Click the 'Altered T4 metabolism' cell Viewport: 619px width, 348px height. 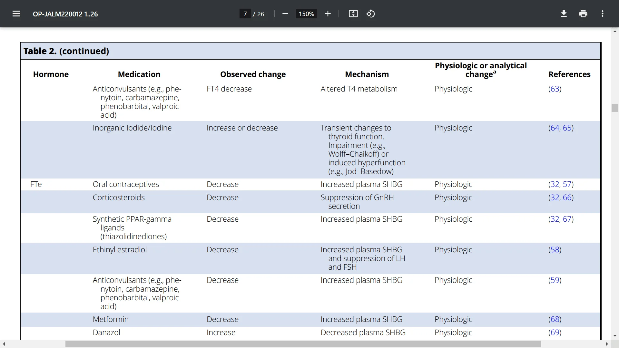pyautogui.click(x=359, y=89)
